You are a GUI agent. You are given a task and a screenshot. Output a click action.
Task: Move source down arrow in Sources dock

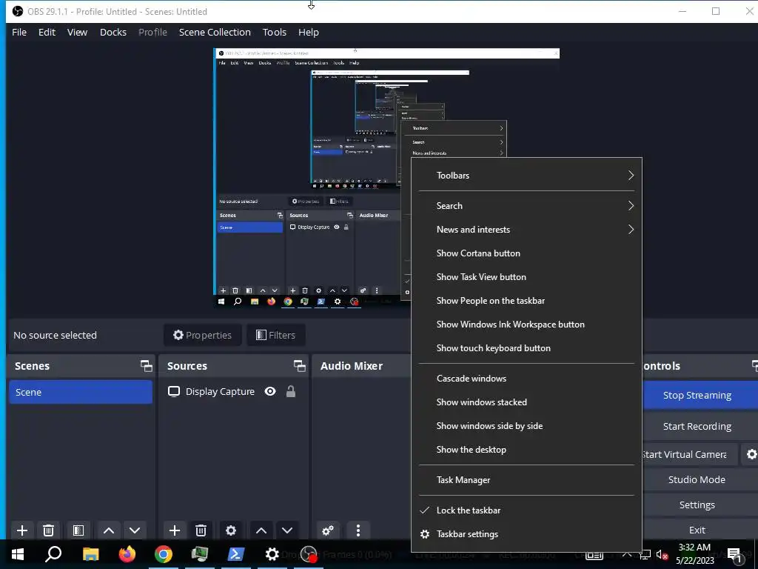coord(287,530)
